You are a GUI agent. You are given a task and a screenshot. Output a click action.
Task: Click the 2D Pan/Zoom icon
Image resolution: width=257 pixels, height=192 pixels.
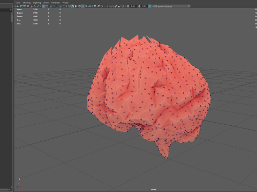(x=35, y=6)
